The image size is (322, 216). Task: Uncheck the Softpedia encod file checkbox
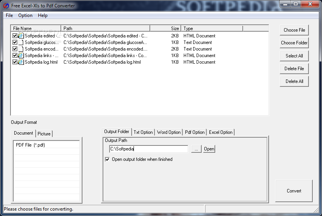(x=15, y=49)
